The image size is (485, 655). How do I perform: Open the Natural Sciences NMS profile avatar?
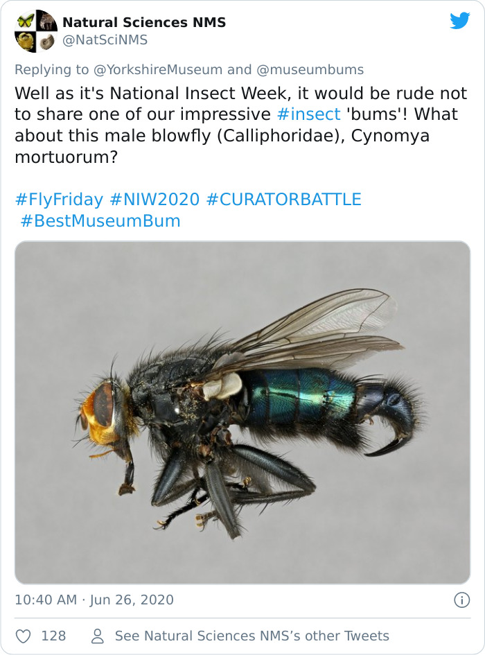[36, 31]
